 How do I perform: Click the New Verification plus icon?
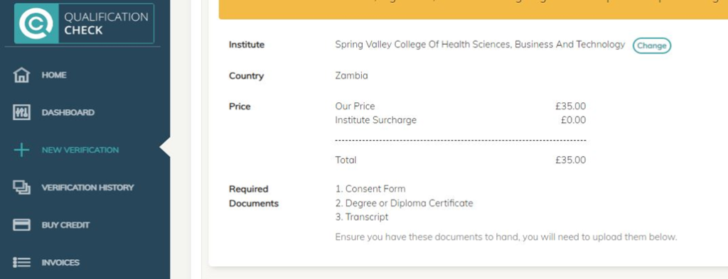point(21,151)
